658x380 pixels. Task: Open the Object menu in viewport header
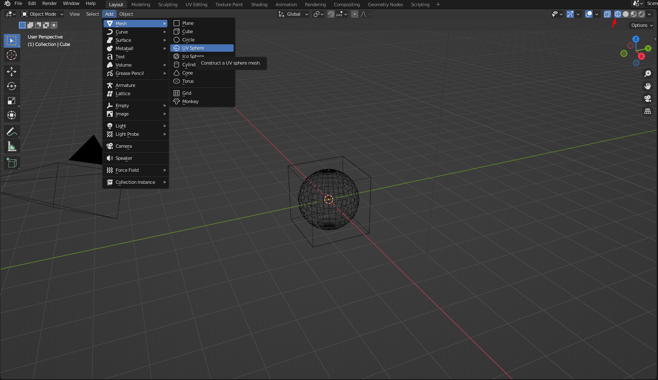(x=126, y=14)
